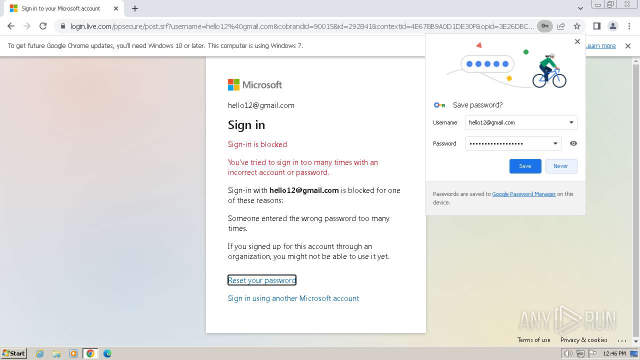640x360 pixels.
Task: Click the share page icon
Action: pos(561,26)
